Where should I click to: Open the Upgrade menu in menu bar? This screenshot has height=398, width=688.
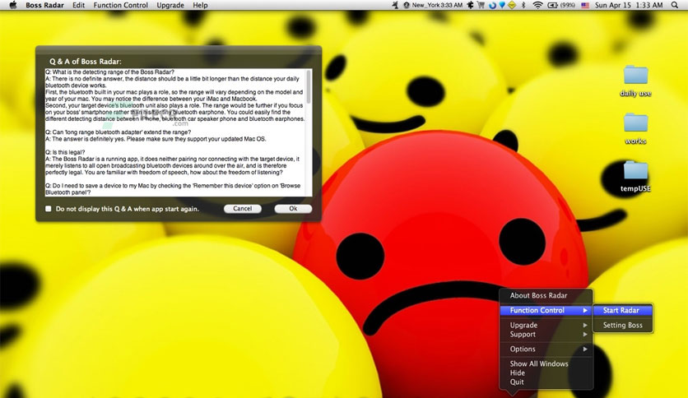point(170,5)
